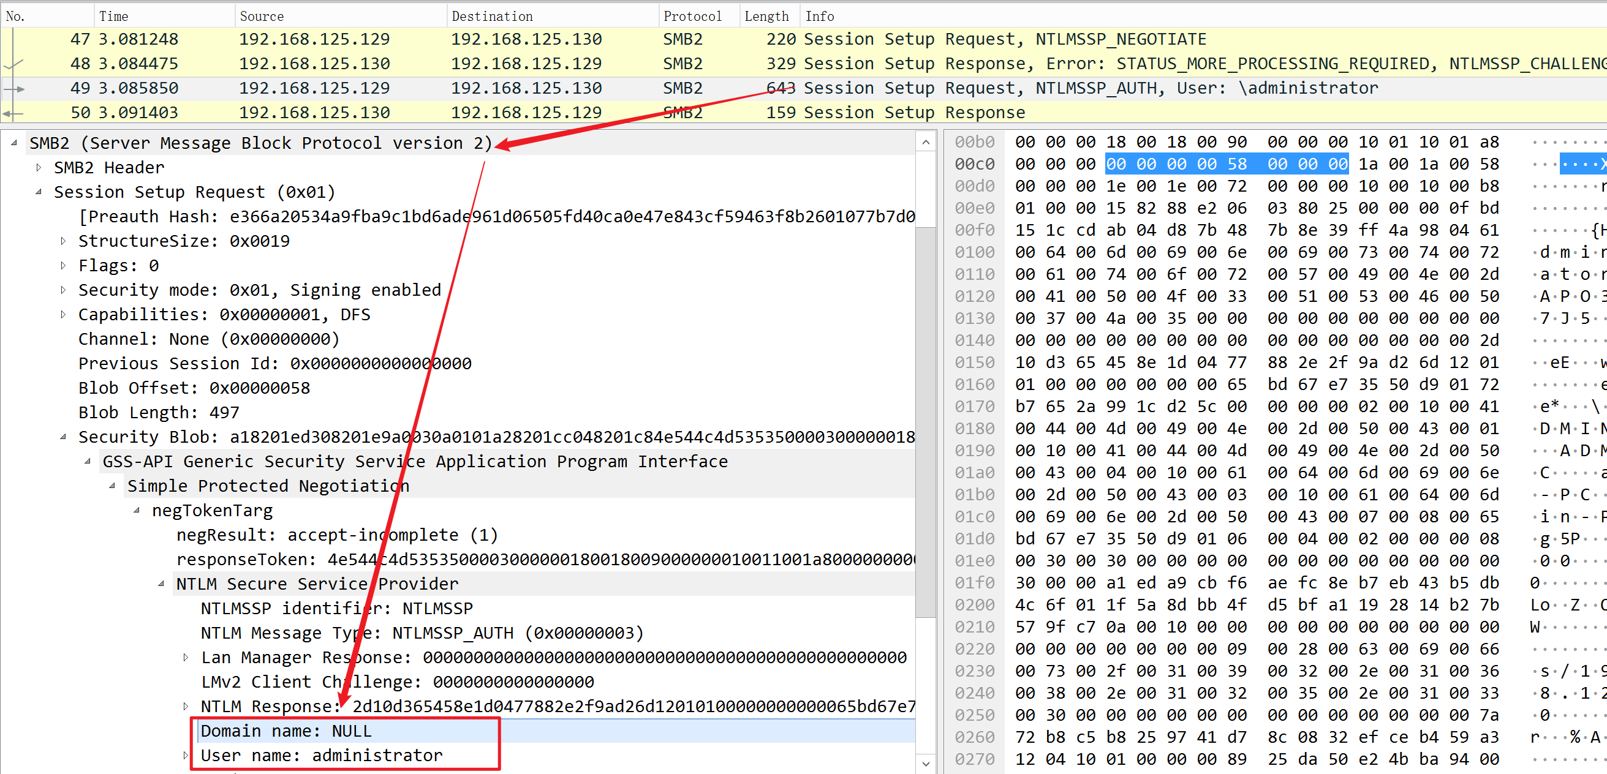1607x774 pixels.
Task: Collapse the Session Setup Request node
Action: pyautogui.click(x=39, y=192)
